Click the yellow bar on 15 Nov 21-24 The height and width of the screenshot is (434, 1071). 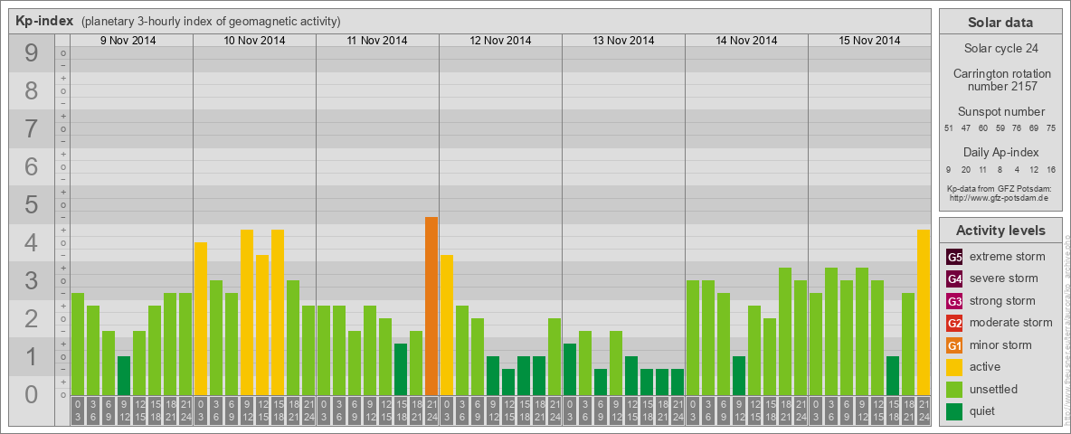[924, 313]
